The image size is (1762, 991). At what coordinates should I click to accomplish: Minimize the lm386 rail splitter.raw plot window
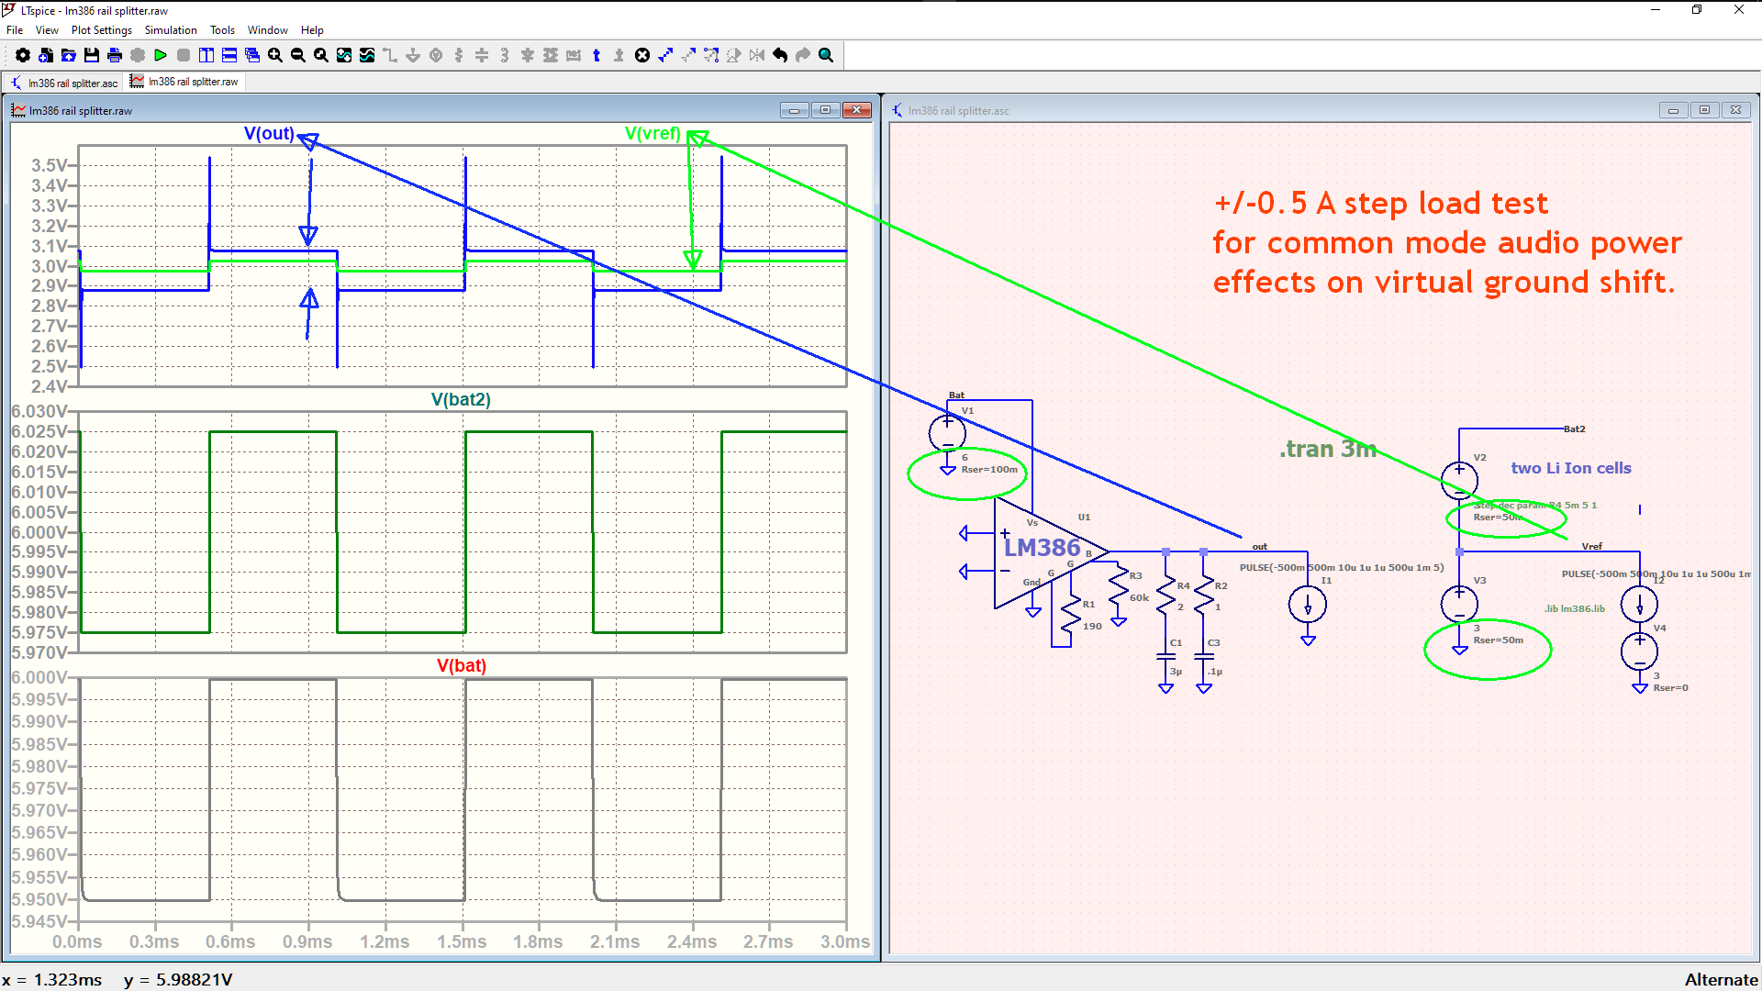(794, 110)
